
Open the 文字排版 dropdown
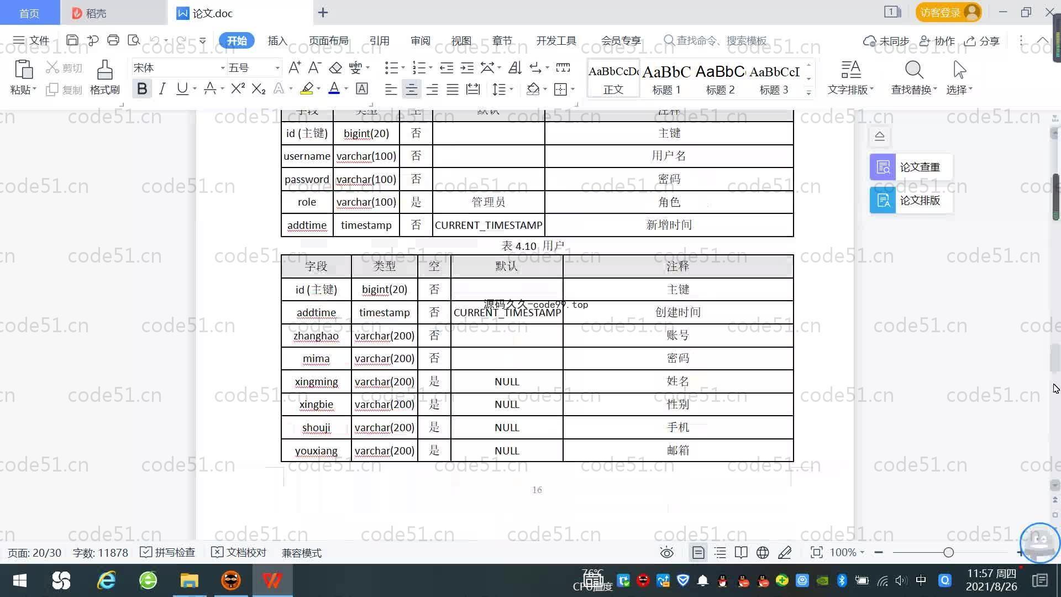point(850,90)
